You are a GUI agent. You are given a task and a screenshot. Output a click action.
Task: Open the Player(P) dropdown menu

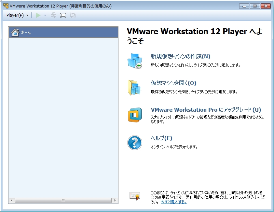(x=17, y=15)
